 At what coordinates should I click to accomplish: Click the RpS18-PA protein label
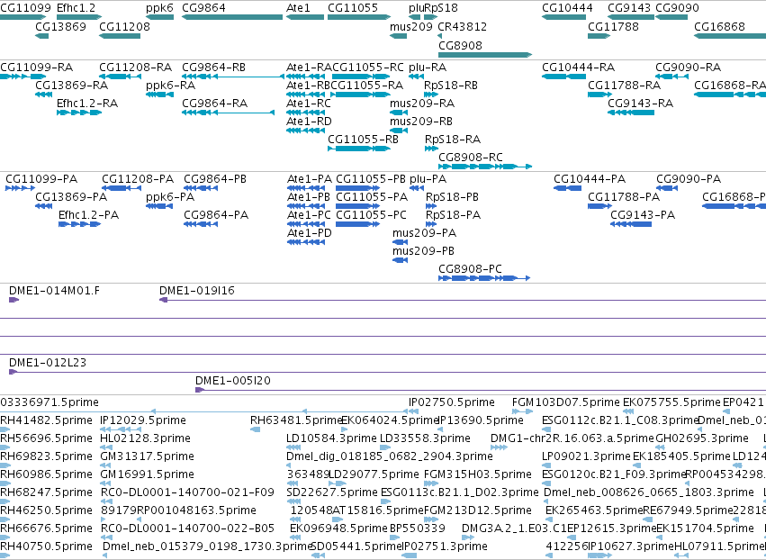tap(453, 215)
